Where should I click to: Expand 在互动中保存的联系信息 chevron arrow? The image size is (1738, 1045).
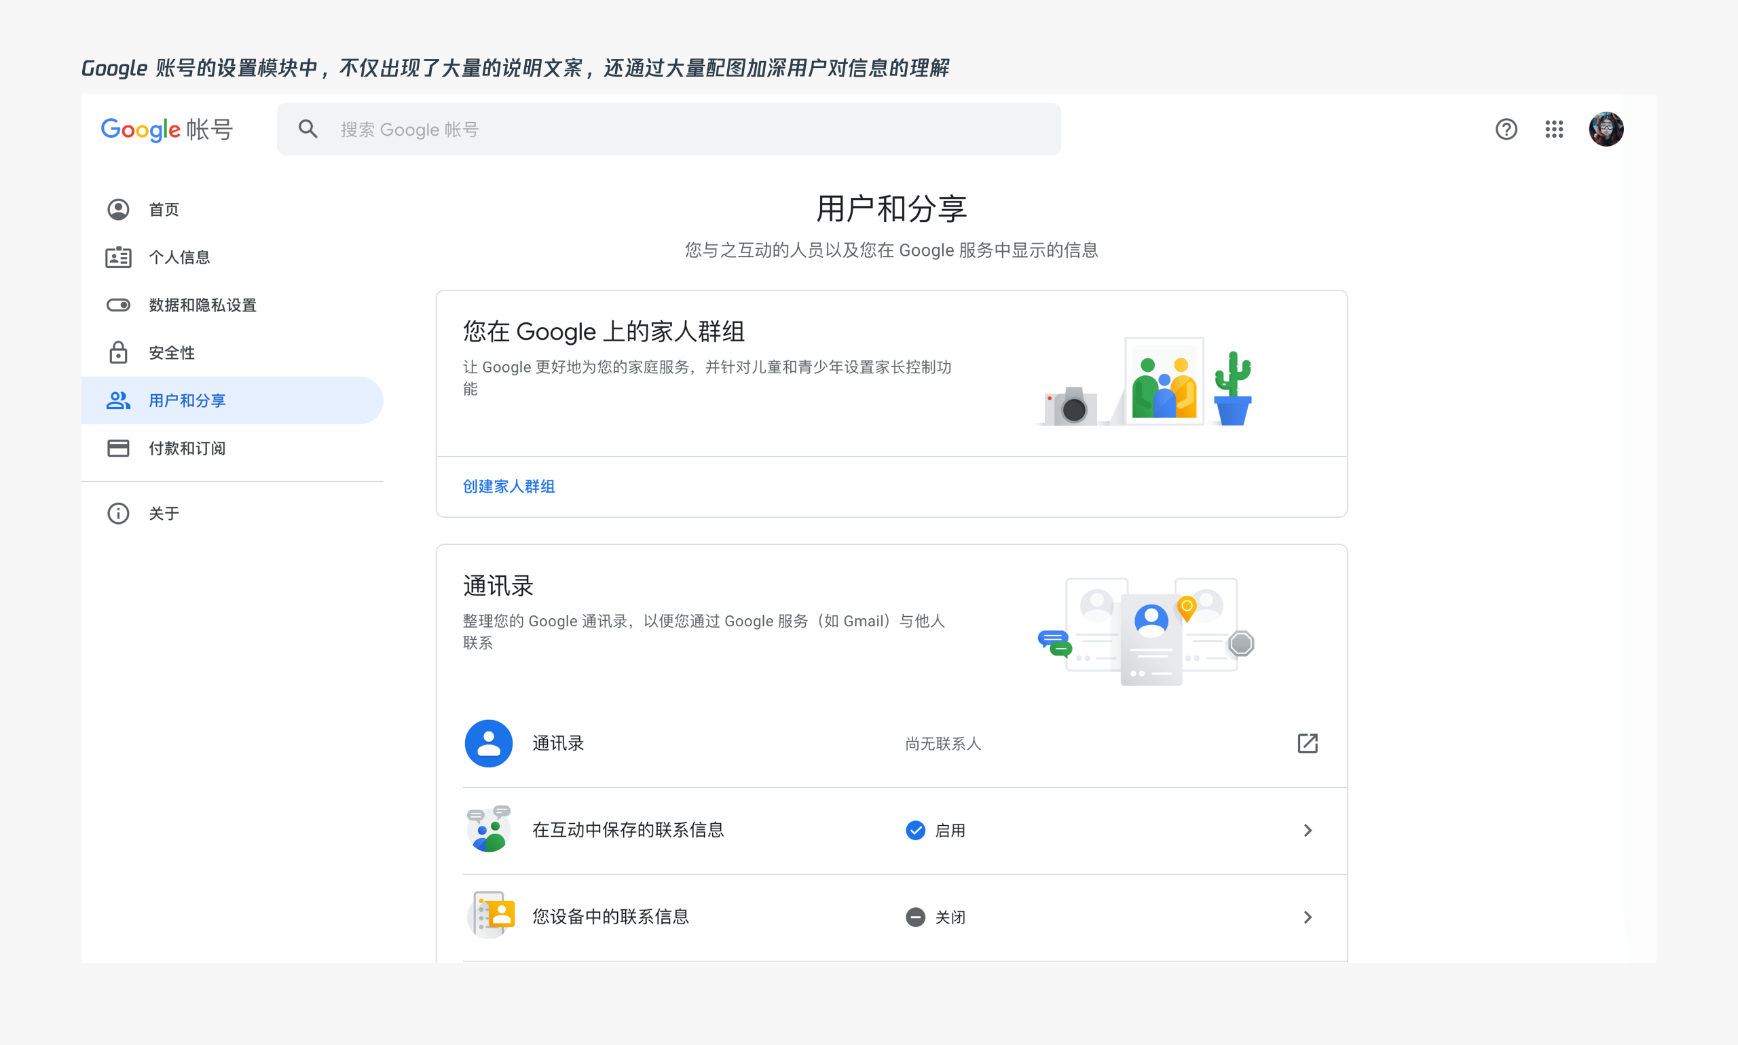[1308, 831]
